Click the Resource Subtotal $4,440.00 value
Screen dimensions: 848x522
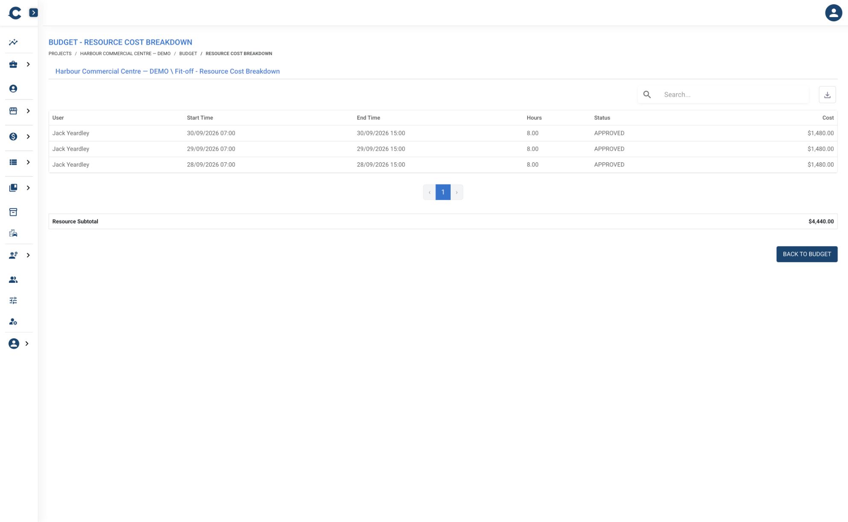tap(821, 222)
